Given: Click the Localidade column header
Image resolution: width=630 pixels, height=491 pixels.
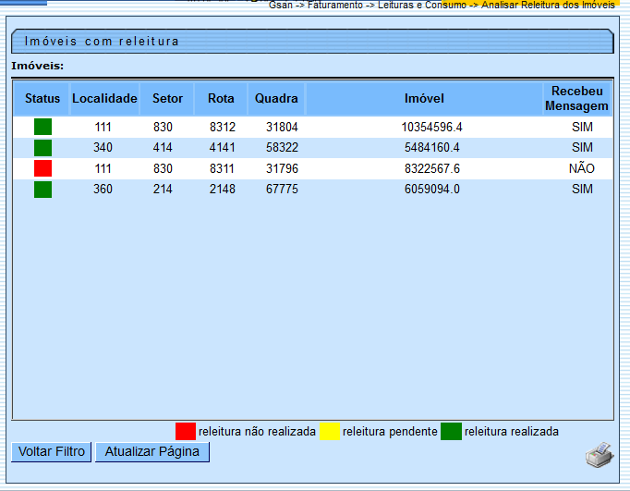Looking at the screenshot, I should pos(104,99).
